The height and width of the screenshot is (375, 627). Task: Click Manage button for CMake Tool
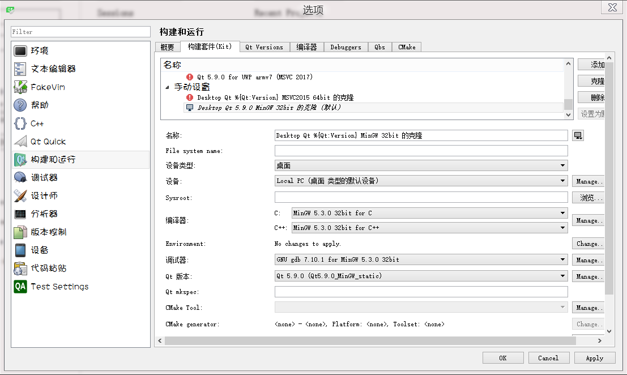pyautogui.click(x=588, y=308)
